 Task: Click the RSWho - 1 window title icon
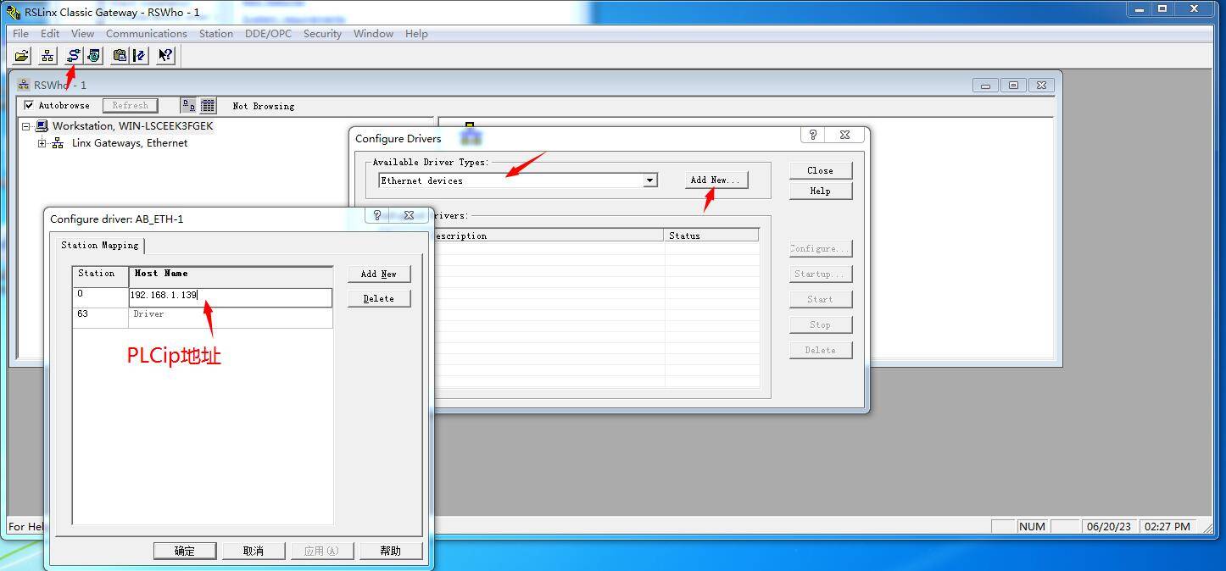tap(24, 85)
